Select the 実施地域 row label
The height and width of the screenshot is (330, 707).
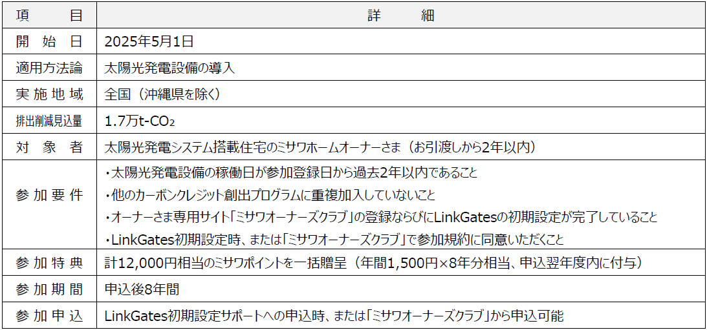point(49,94)
